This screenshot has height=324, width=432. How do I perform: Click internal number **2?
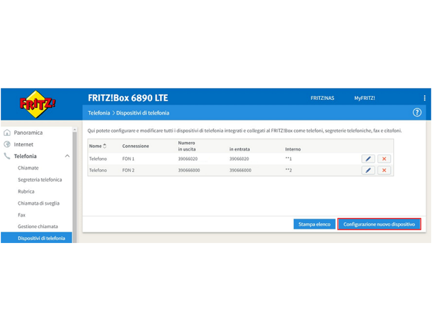pyautogui.click(x=288, y=170)
